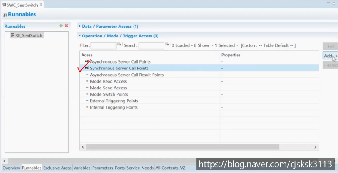Focus the Search input field
Viewport: 338px width, 173px height.
point(151,45)
